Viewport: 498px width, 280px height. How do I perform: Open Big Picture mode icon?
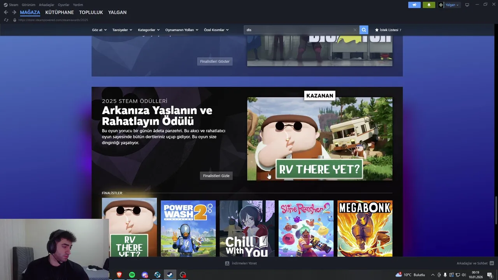click(467, 5)
